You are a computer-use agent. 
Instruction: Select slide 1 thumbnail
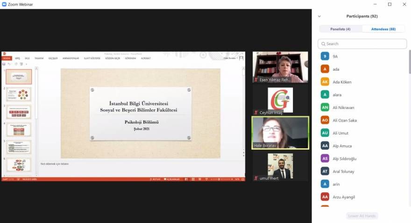[x=19, y=77]
